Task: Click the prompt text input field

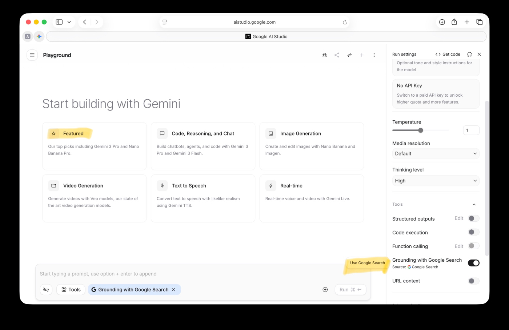Action: (x=189, y=274)
